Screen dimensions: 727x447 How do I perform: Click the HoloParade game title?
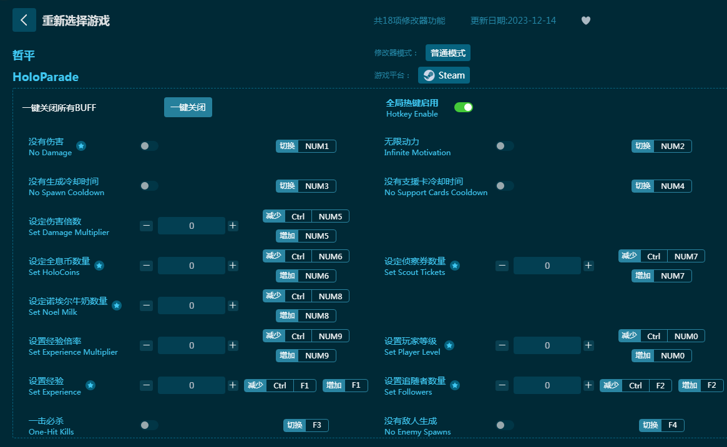[46, 77]
